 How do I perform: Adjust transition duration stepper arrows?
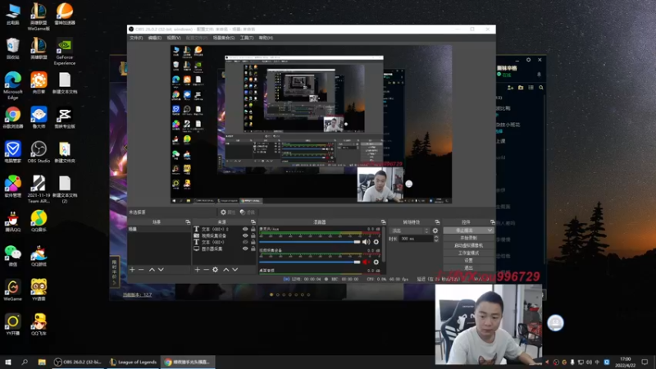436,239
